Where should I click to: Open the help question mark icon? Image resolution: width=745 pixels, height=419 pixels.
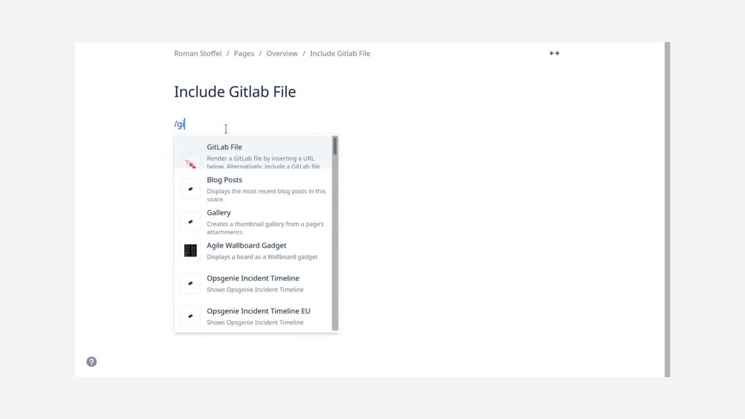pos(92,362)
